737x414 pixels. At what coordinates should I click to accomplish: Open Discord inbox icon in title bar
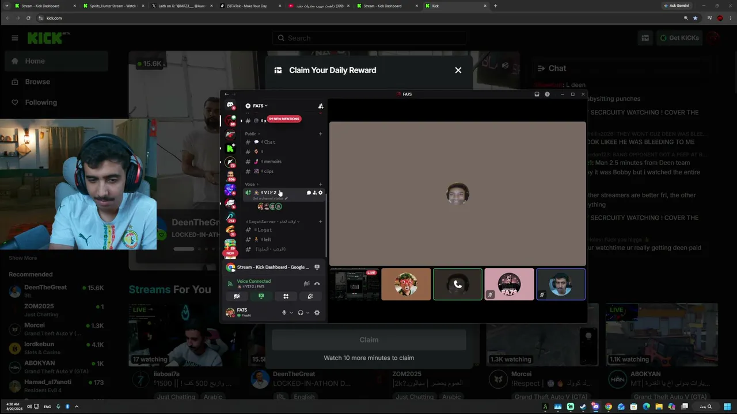(537, 94)
